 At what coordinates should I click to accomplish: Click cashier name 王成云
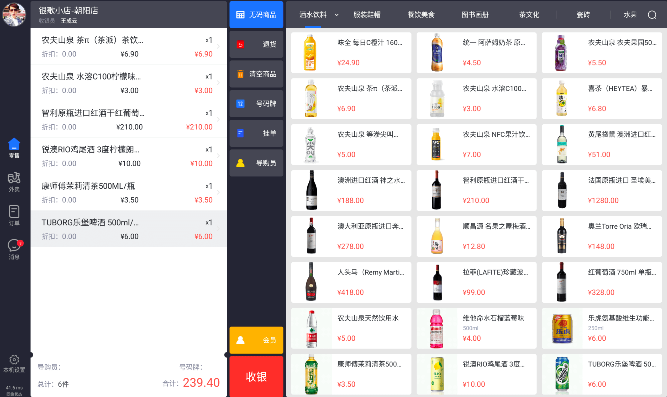(x=69, y=21)
